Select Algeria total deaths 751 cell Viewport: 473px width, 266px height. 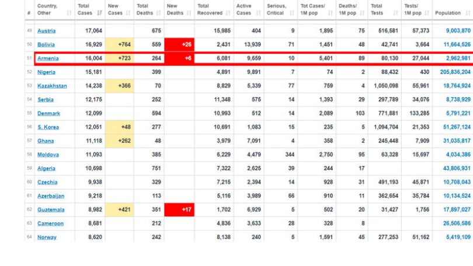[149, 169]
